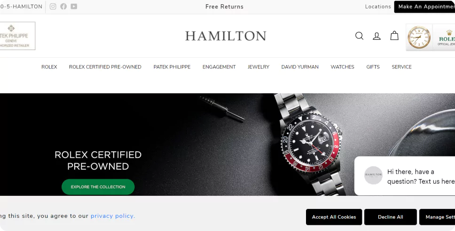Image resolution: width=455 pixels, height=231 pixels.
Task: Open the account profile icon
Action: point(377,36)
